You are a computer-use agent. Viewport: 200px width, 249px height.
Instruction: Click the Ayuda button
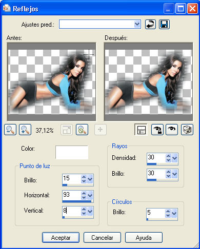coord(144,238)
